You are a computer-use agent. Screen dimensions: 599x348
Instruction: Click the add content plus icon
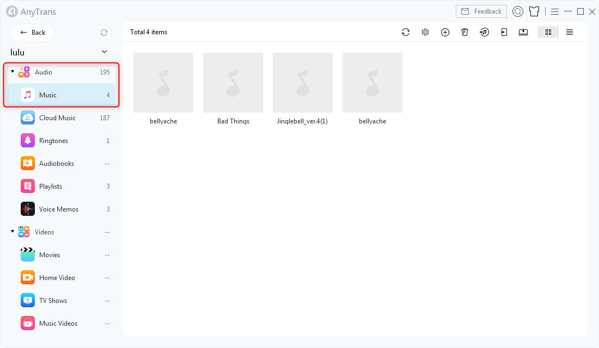pyautogui.click(x=445, y=33)
